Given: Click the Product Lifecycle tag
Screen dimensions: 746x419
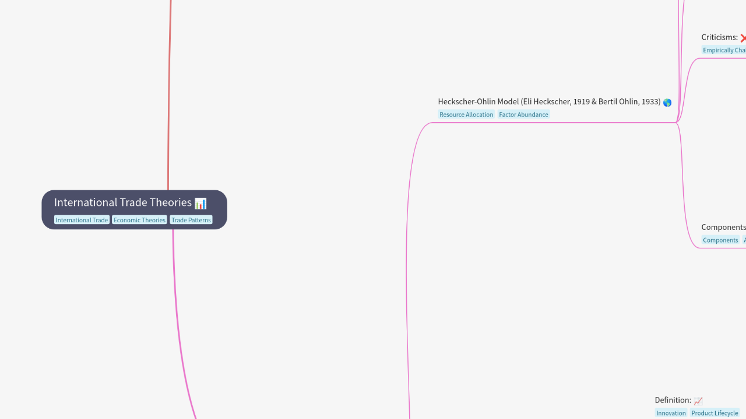Looking at the screenshot, I should pyautogui.click(x=715, y=413).
